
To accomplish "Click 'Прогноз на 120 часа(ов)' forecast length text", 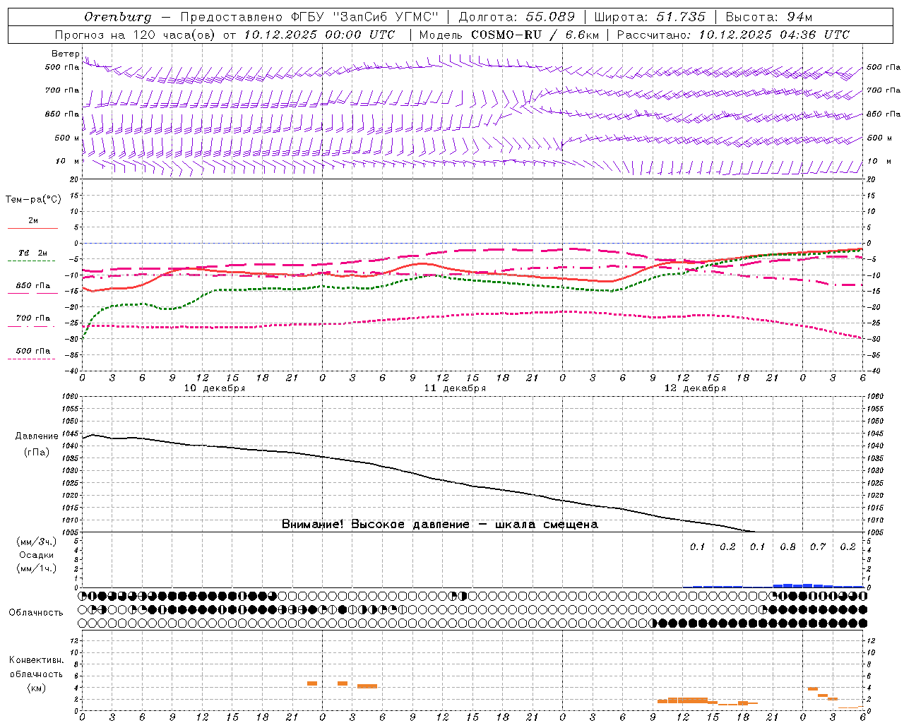I will (135, 35).
